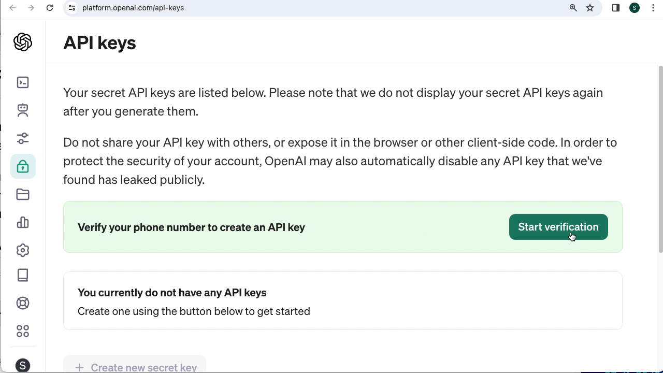Bookmark this page with star icon
The height and width of the screenshot is (373, 663).
(590, 8)
